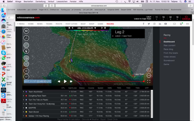Open the Verlauf menu in menu bar
This screenshot has width=194, height=121.
[51, 1]
